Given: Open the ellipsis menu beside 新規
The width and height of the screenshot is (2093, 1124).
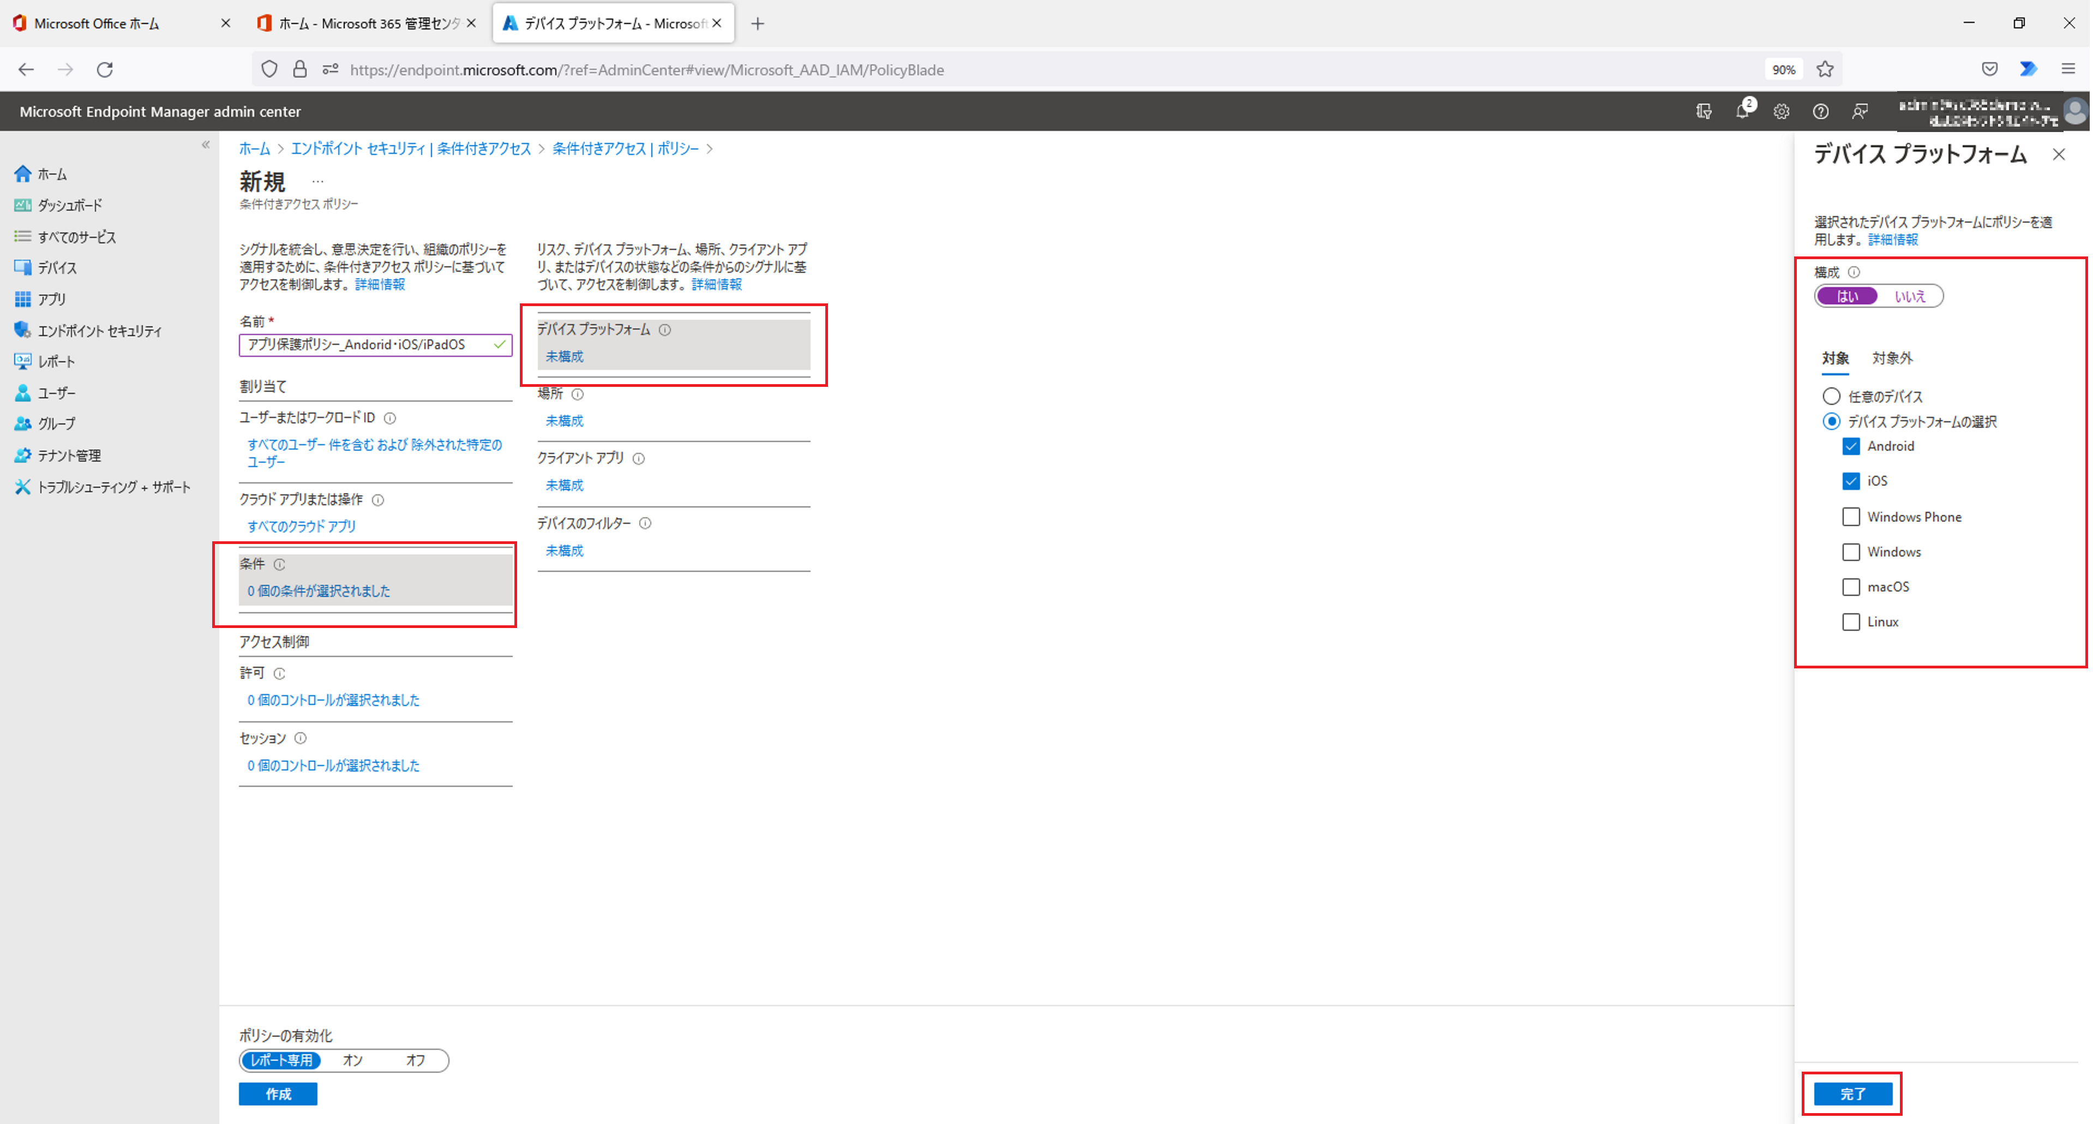Looking at the screenshot, I should pos(317,182).
